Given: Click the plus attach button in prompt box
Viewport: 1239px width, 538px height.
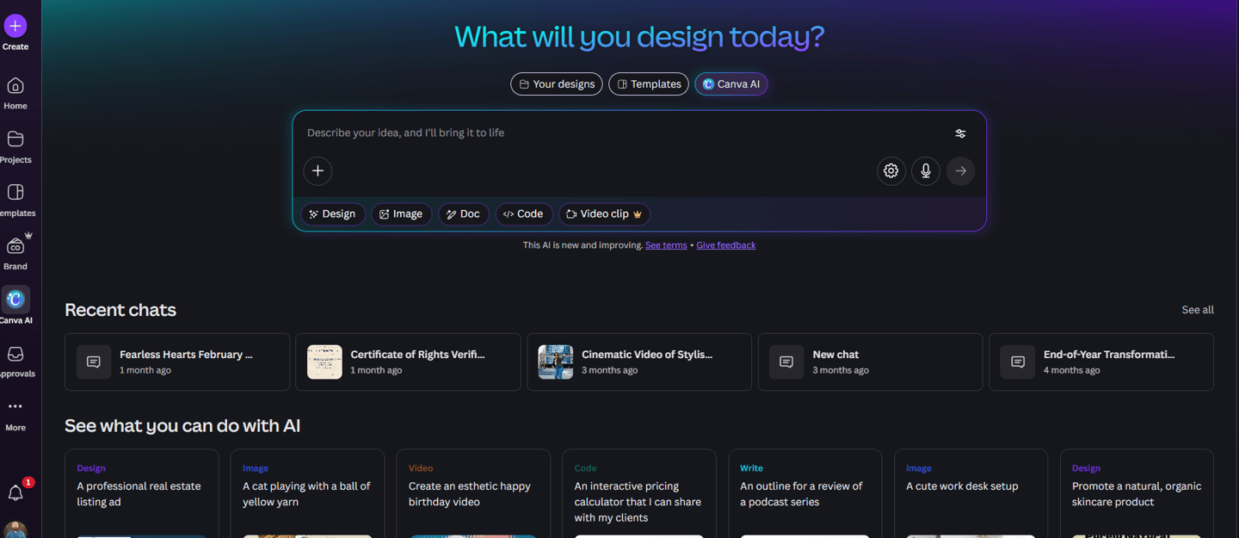Looking at the screenshot, I should pyautogui.click(x=317, y=170).
